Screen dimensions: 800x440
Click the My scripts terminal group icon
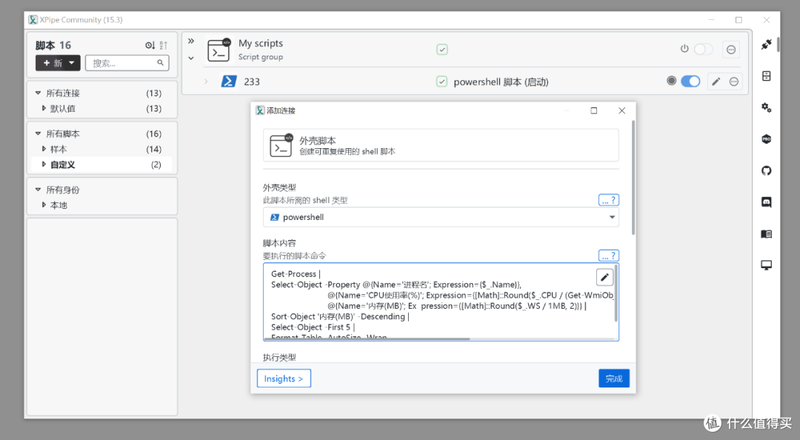pyautogui.click(x=219, y=50)
